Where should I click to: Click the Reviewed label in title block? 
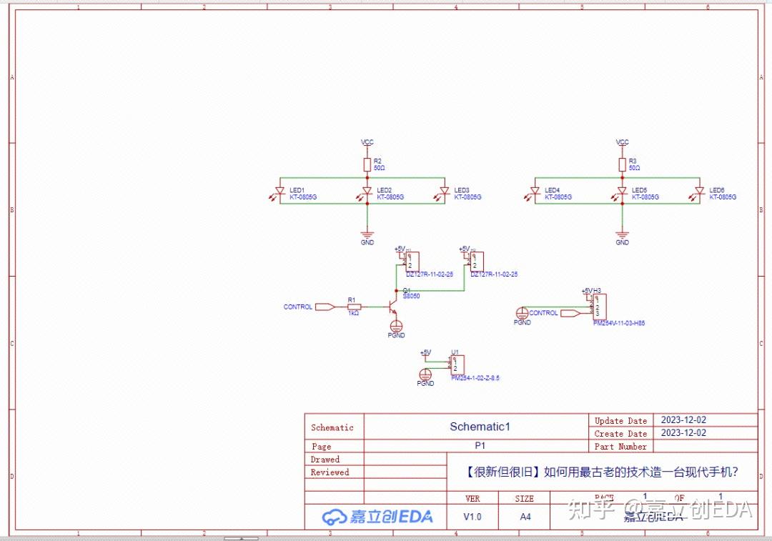click(330, 472)
